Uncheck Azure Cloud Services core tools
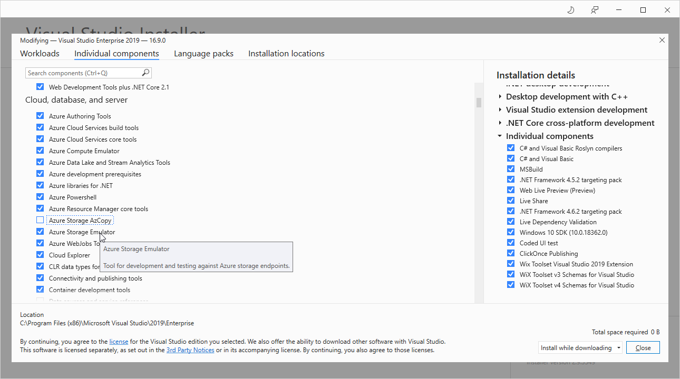 [x=40, y=139]
